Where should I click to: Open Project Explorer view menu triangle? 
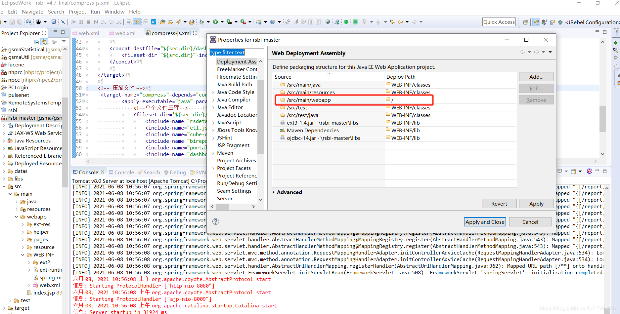(64, 41)
